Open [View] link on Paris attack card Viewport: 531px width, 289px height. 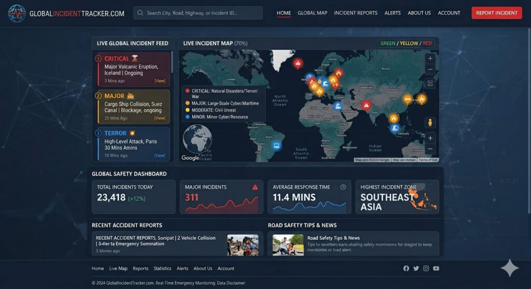tap(160, 156)
